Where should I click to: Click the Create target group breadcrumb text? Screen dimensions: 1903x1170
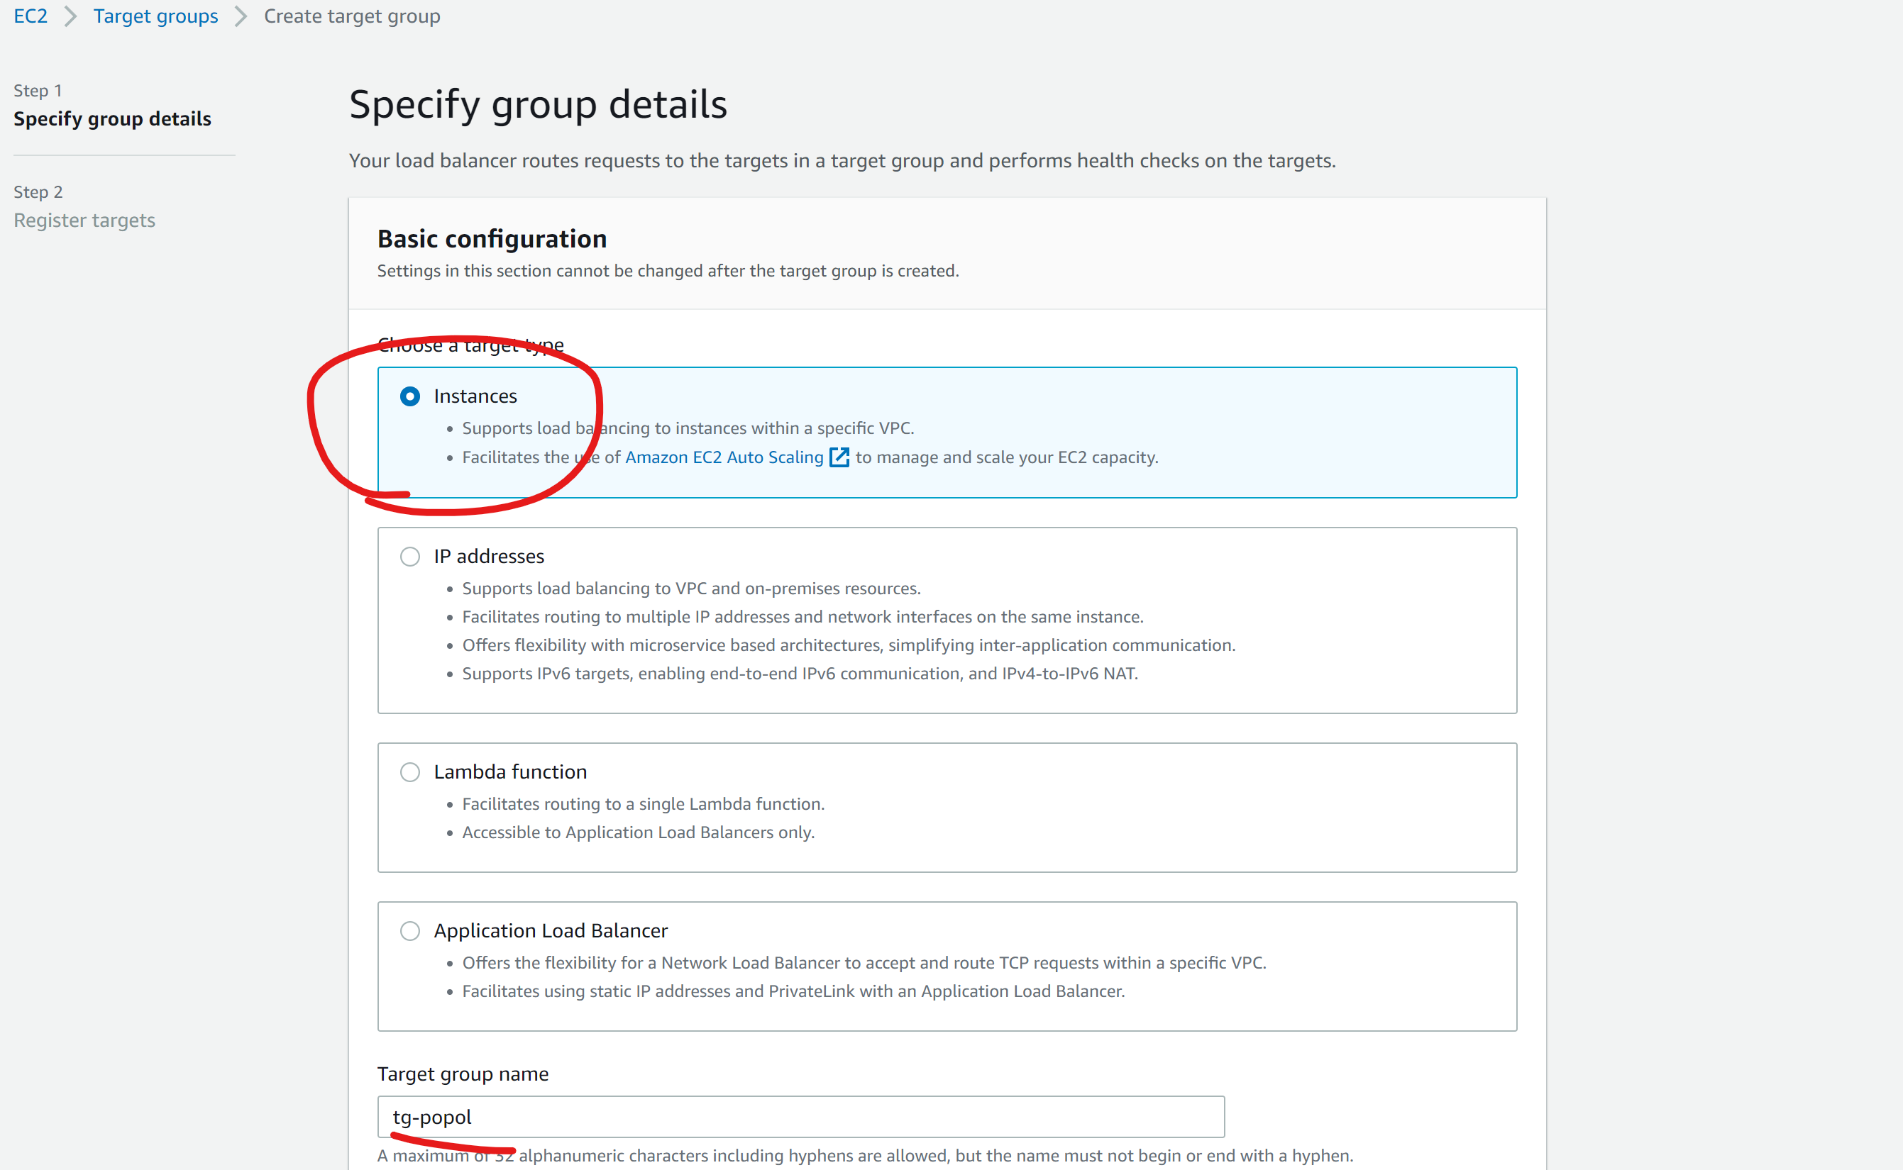[x=351, y=16]
